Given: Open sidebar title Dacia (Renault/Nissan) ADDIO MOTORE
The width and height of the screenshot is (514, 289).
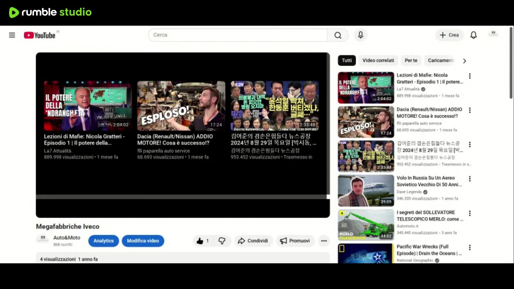Looking at the screenshot, I should click(x=429, y=113).
